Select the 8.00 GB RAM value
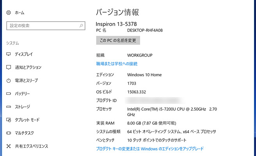256x156 pixels. [151, 123]
